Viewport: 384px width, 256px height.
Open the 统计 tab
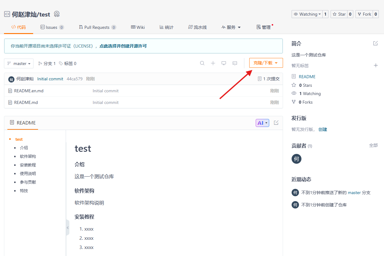click(166, 27)
